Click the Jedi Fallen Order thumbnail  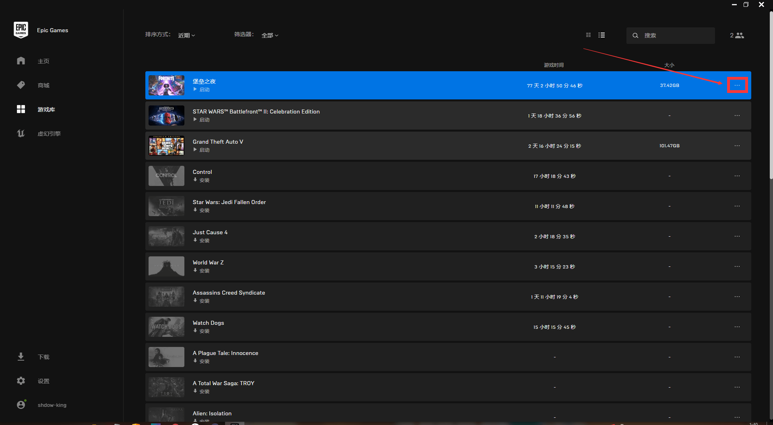[166, 206]
